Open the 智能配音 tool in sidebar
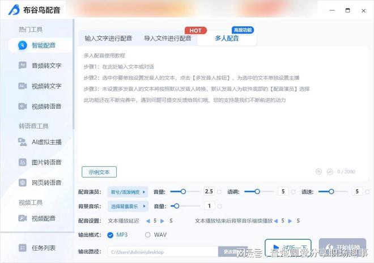The height and width of the screenshot is (263, 374). tap(40, 45)
